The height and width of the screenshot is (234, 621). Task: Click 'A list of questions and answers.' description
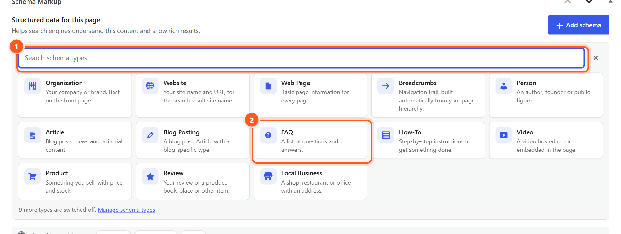point(310,146)
